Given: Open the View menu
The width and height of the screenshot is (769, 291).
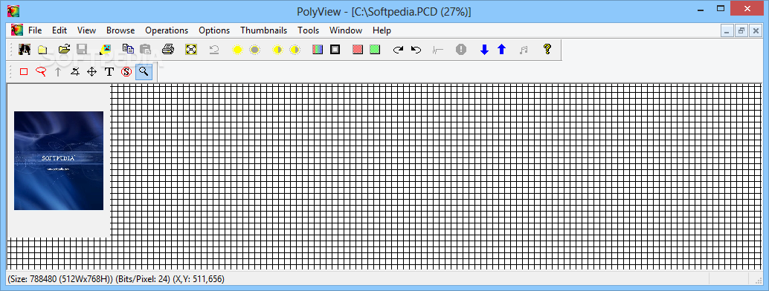Looking at the screenshot, I should tap(86, 30).
